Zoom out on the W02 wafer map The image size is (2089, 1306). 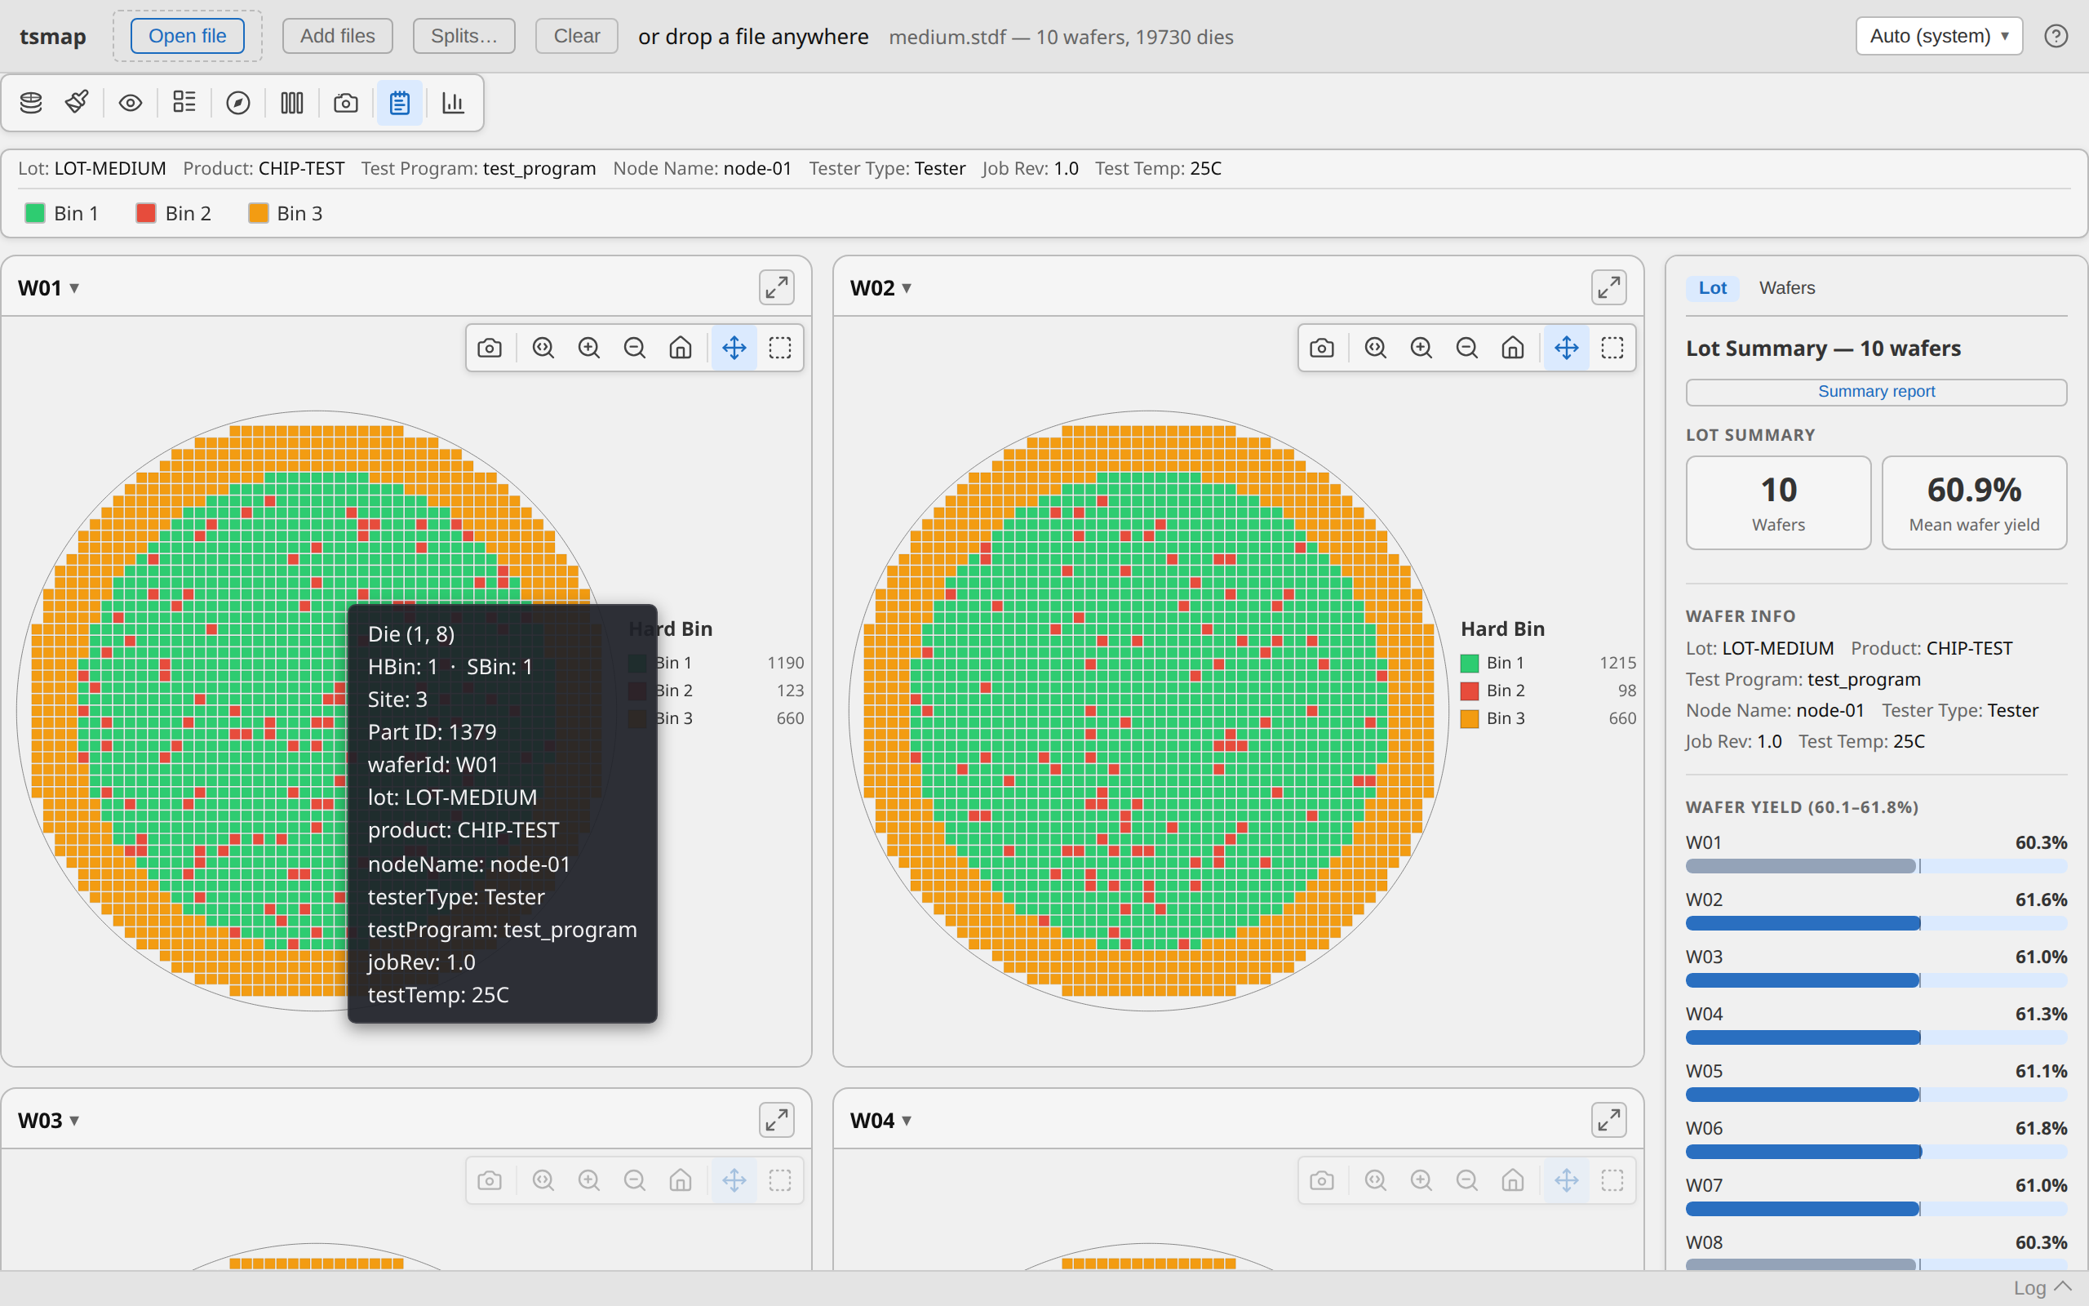pos(1466,348)
